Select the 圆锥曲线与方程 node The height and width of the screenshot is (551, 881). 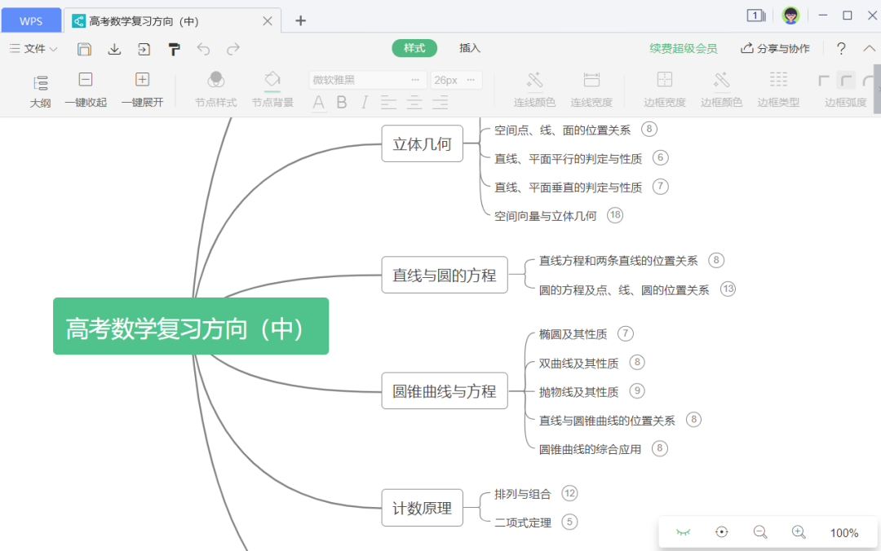click(x=445, y=391)
